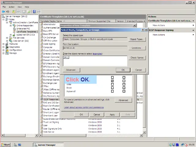The height and width of the screenshot is (147, 196).
Task: Expand the Diagnostics tree node
Action: tap(3, 47)
